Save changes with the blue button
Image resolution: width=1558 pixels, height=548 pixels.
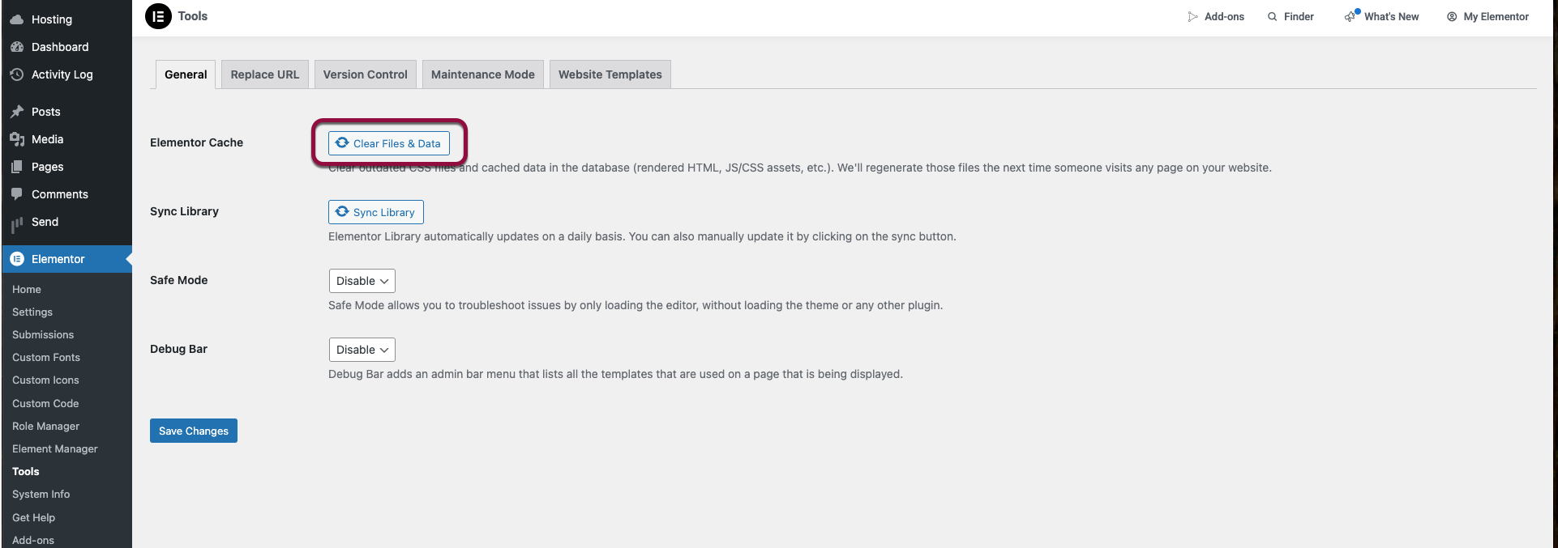[193, 431]
